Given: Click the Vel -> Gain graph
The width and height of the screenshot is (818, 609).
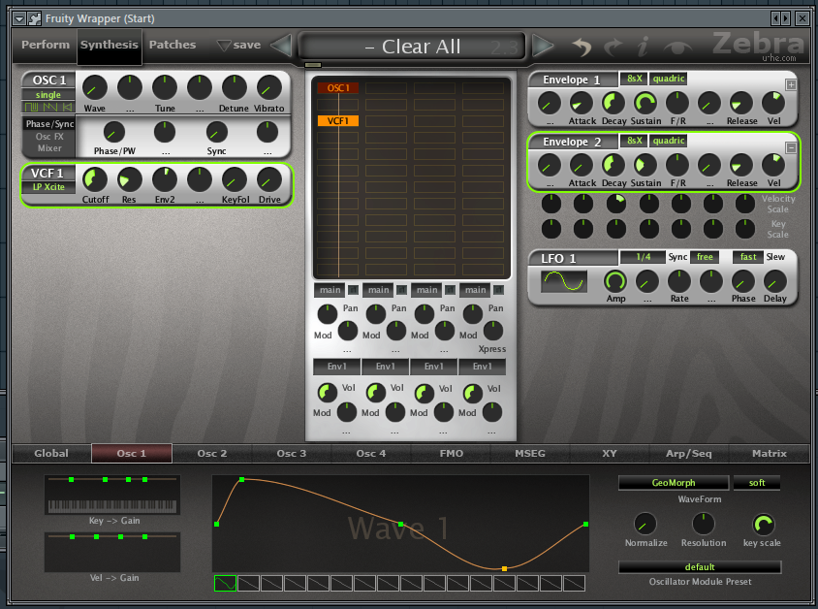Looking at the screenshot, I should click(112, 552).
